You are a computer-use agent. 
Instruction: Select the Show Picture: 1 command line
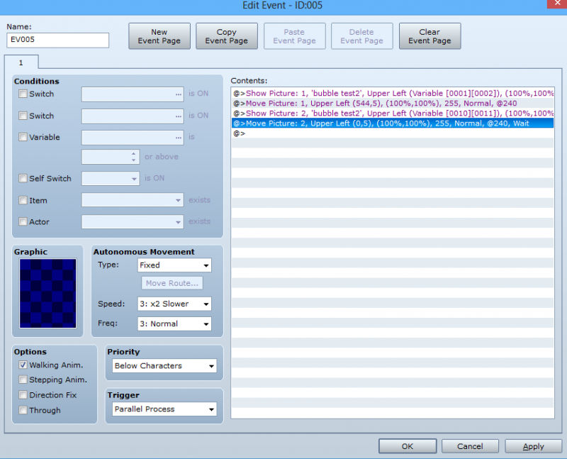(x=393, y=94)
